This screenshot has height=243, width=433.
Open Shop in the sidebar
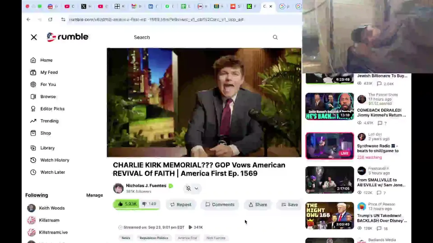[46, 133]
